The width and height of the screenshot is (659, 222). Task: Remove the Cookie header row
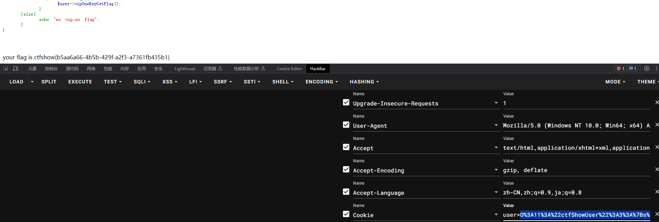click(x=657, y=214)
